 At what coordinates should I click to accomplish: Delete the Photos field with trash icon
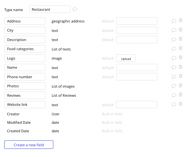point(181,85)
